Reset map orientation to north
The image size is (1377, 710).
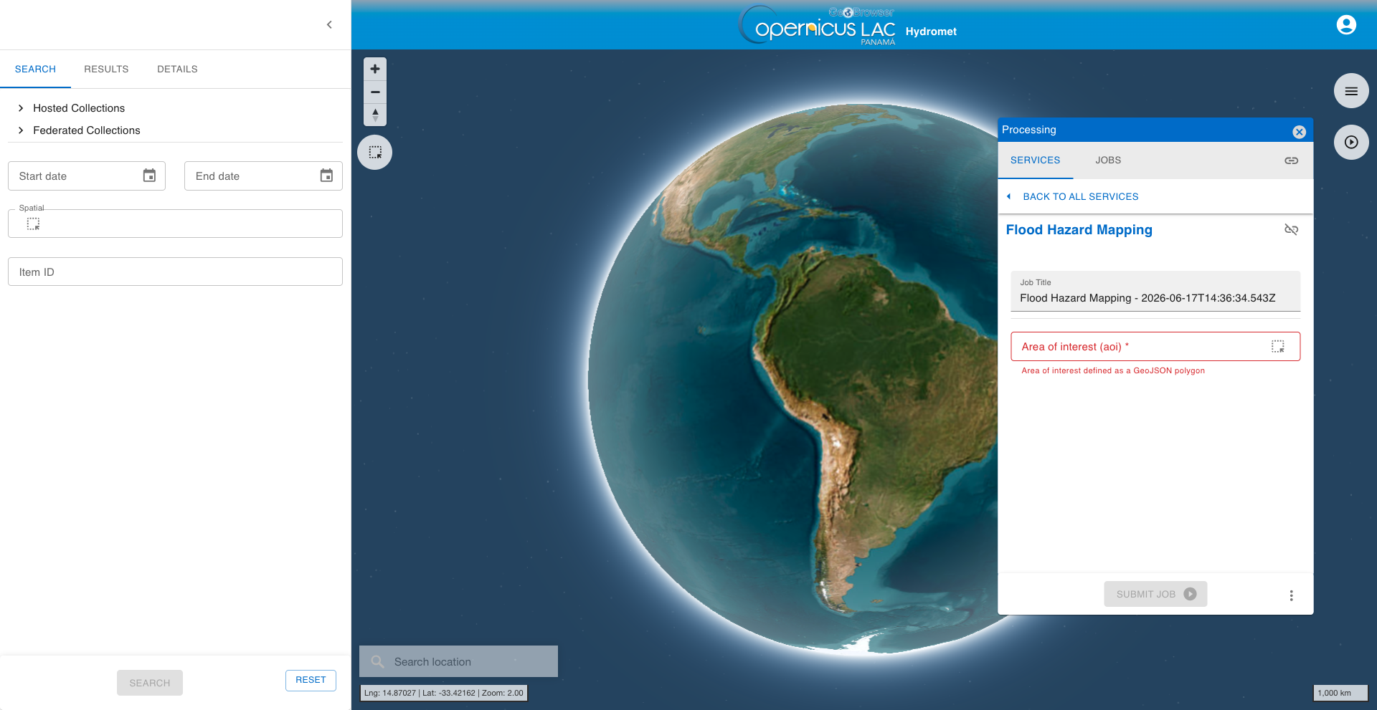[x=375, y=115]
